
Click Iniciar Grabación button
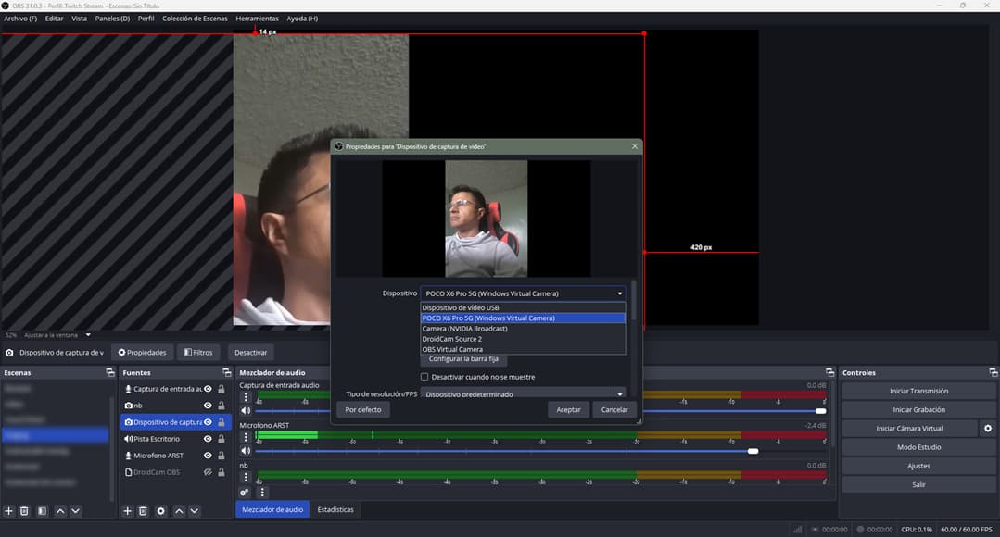click(918, 409)
